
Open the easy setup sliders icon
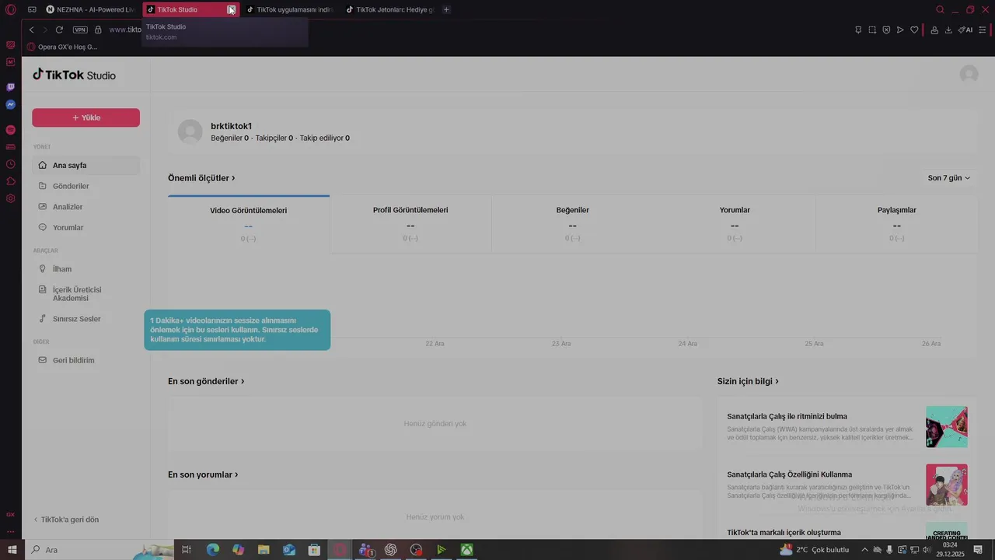click(x=983, y=30)
